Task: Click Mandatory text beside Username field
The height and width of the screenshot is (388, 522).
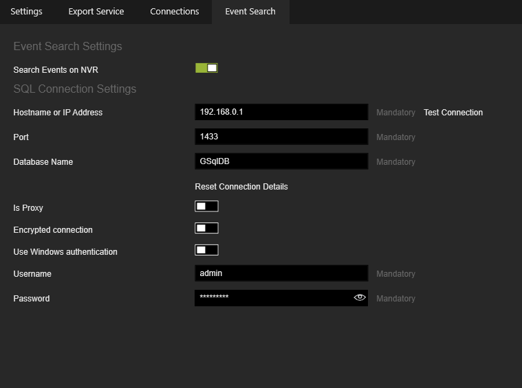Action: 395,274
